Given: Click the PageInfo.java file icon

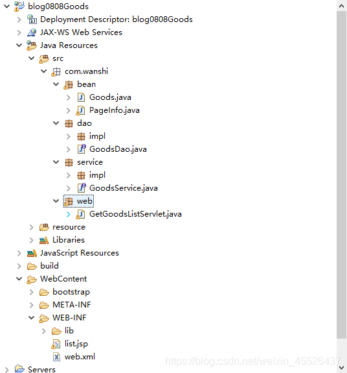Looking at the screenshot, I should click(x=81, y=110).
